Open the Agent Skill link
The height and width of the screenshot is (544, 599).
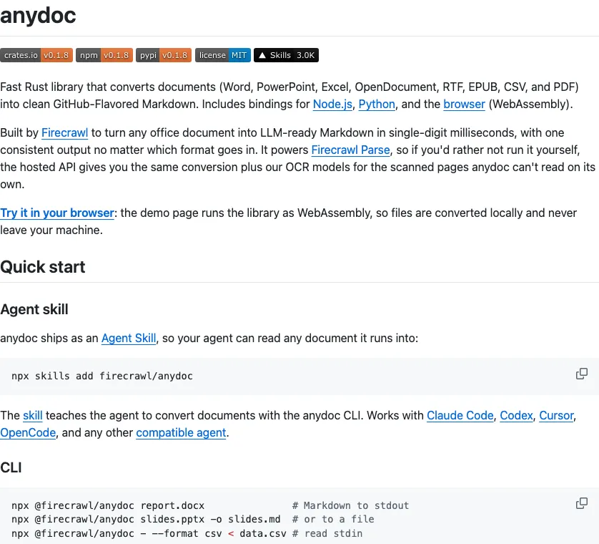tap(129, 338)
